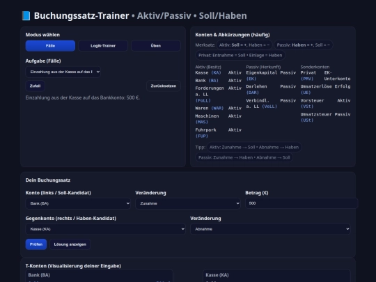The image size is (376, 282).
Task: Click the Eigenkapital (EK) entry
Action: coord(271,75)
